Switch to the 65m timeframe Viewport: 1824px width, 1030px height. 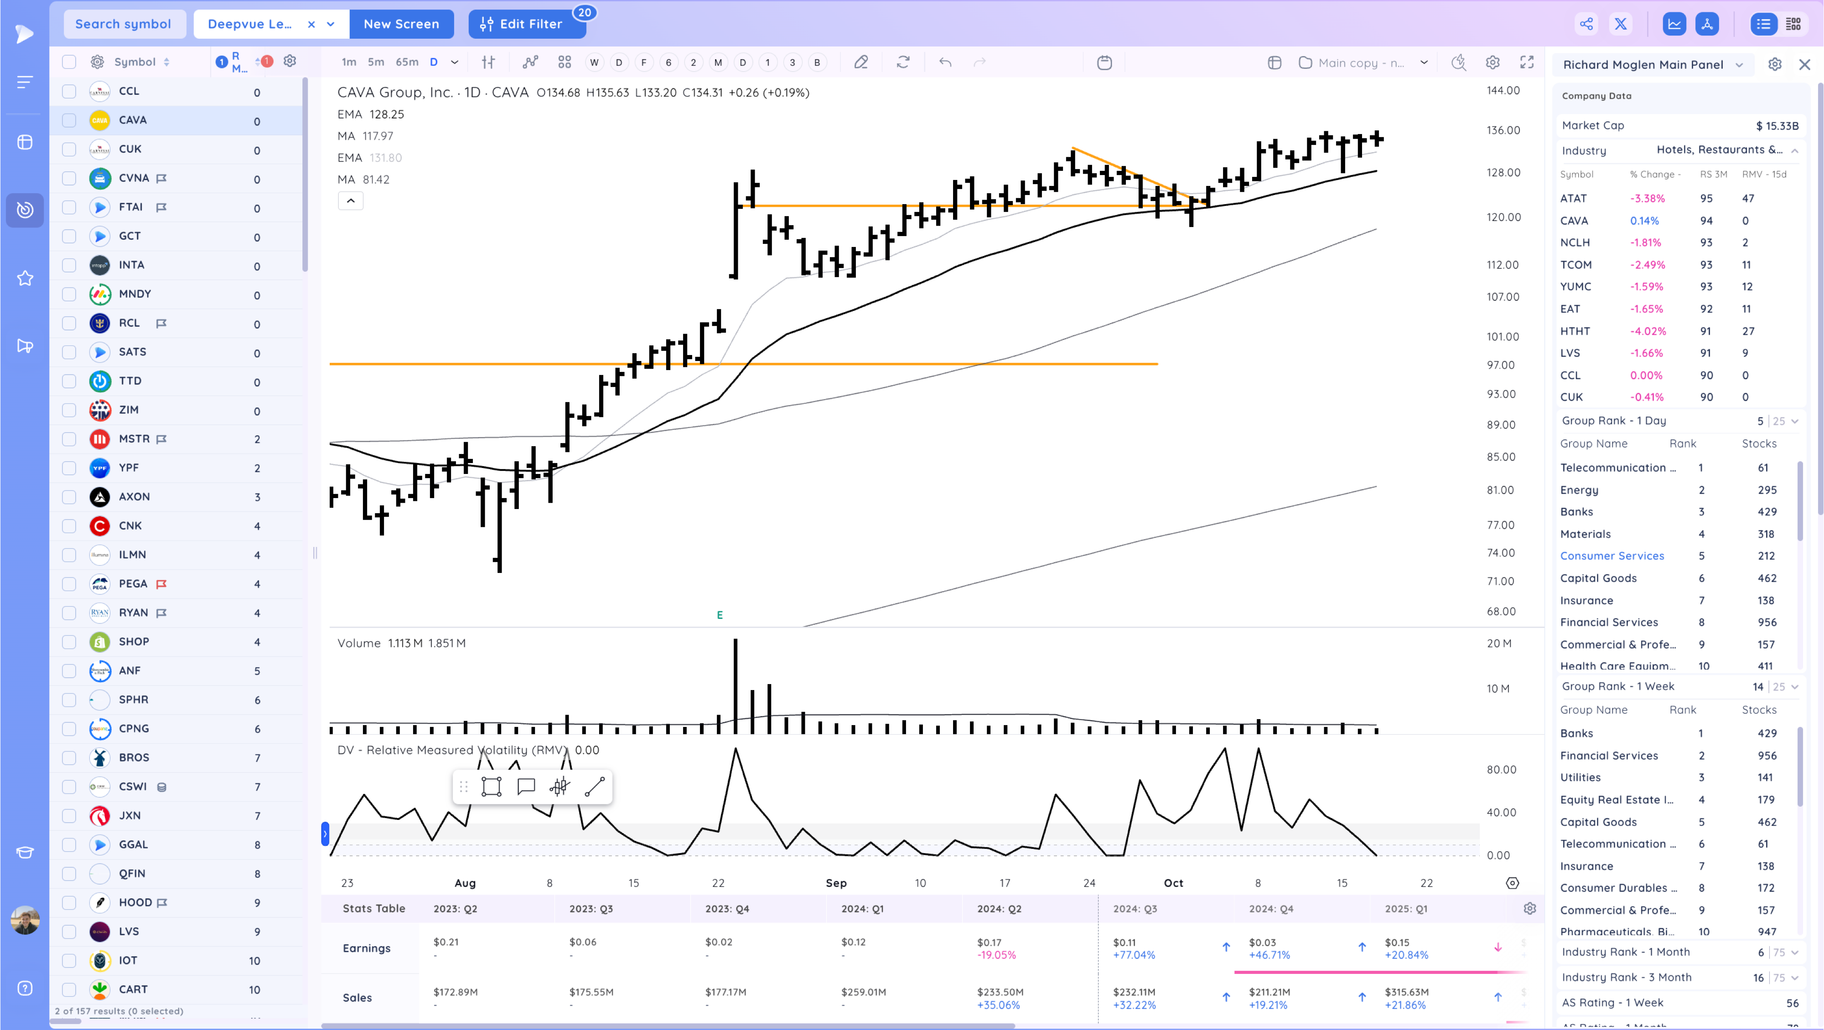[x=406, y=62]
